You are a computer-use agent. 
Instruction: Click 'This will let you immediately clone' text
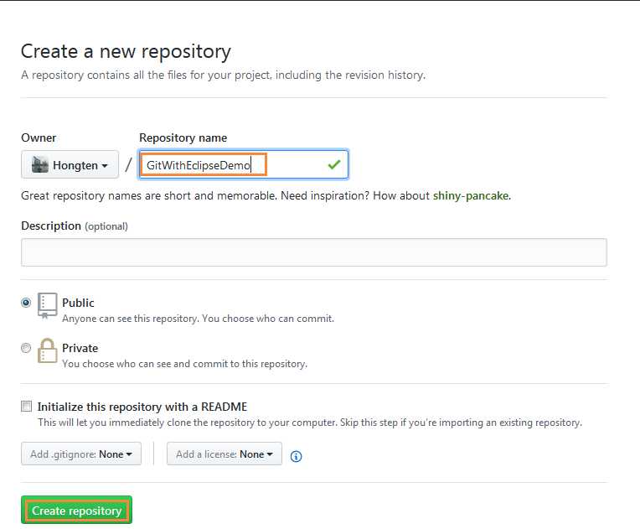coord(310,423)
